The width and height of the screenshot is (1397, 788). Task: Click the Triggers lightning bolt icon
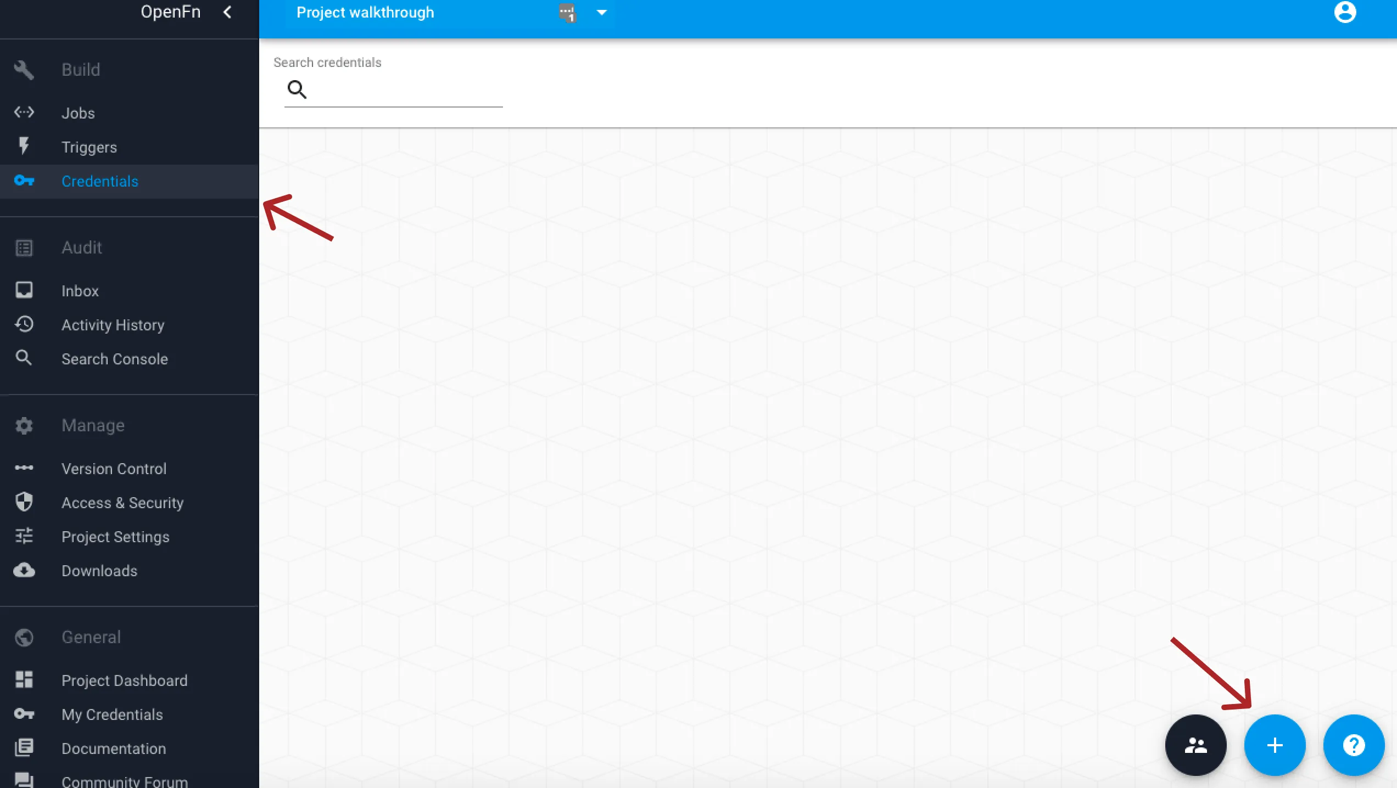[x=24, y=146]
